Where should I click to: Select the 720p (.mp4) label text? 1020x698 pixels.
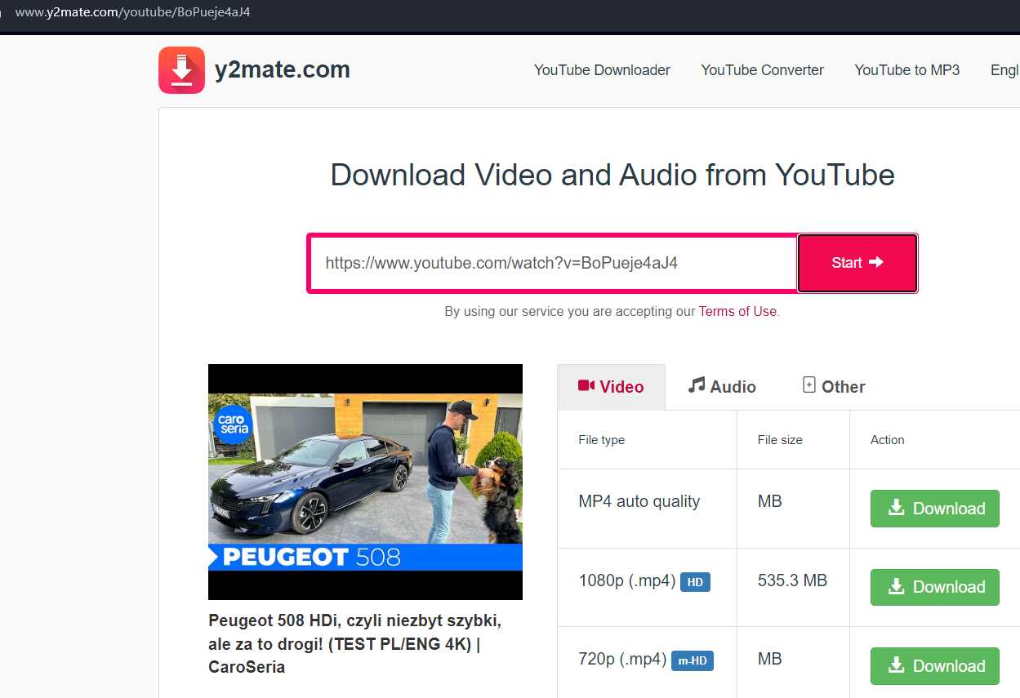pyautogui.click(x=622, y=659)
